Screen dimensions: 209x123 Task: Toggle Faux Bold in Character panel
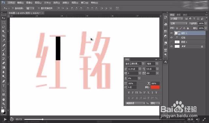pos(129,93)
